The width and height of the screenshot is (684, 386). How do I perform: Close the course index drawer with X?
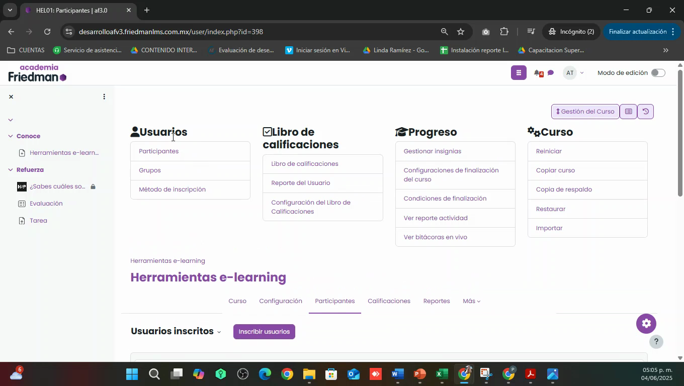(11, 96)
